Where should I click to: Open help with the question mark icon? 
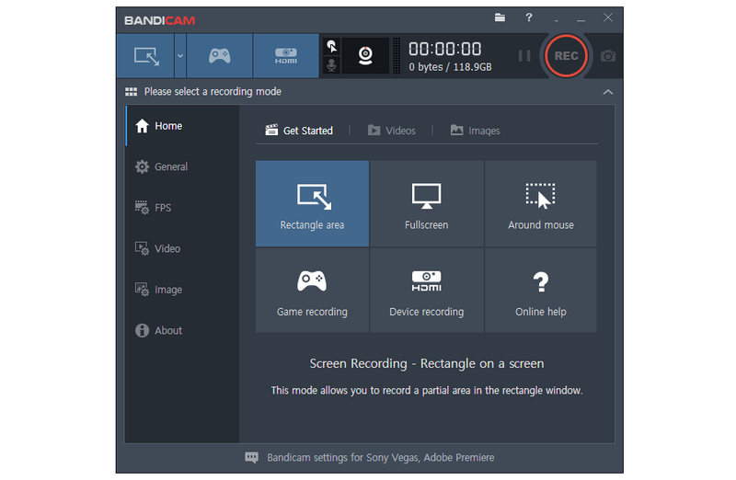click(x=529, y=17)
